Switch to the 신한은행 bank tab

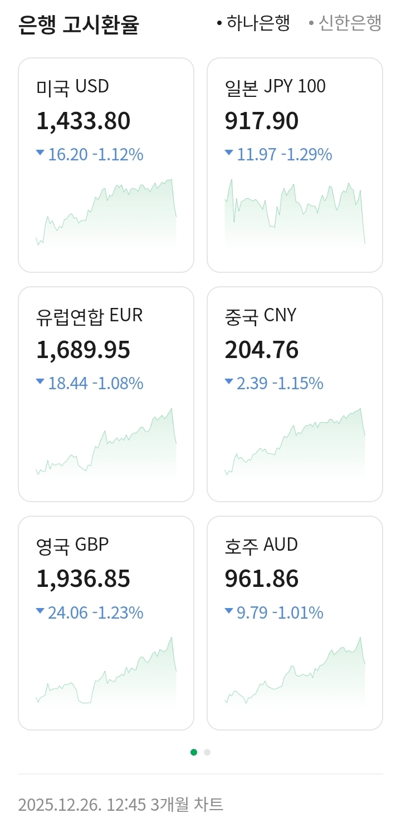click(x=345, y=23)
